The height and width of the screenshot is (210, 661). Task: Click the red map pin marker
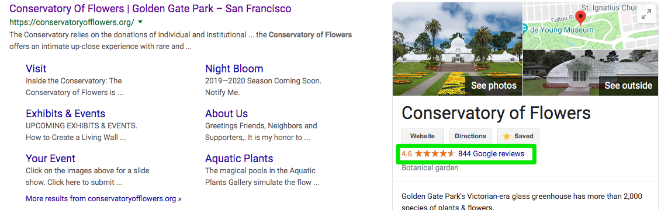[x=581, y=18]
